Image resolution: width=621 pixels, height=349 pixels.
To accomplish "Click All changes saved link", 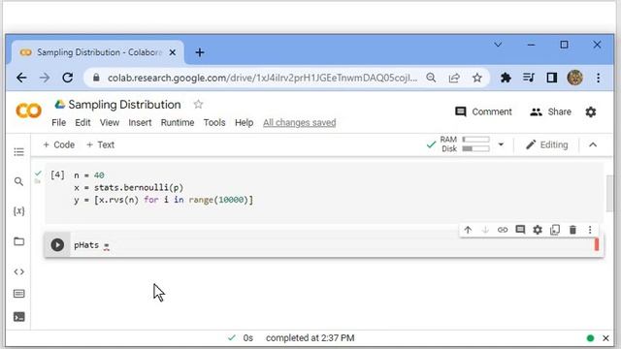I will click(x=300, y=123).
